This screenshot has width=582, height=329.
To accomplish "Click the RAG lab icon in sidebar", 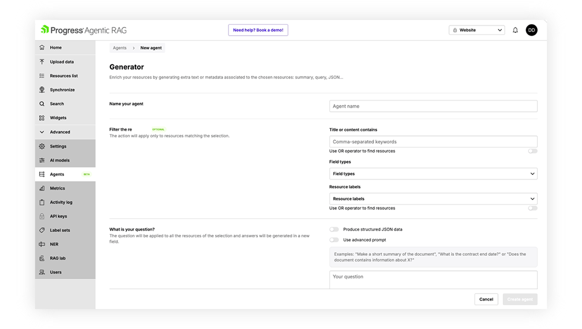I will (x=42, y=258).
